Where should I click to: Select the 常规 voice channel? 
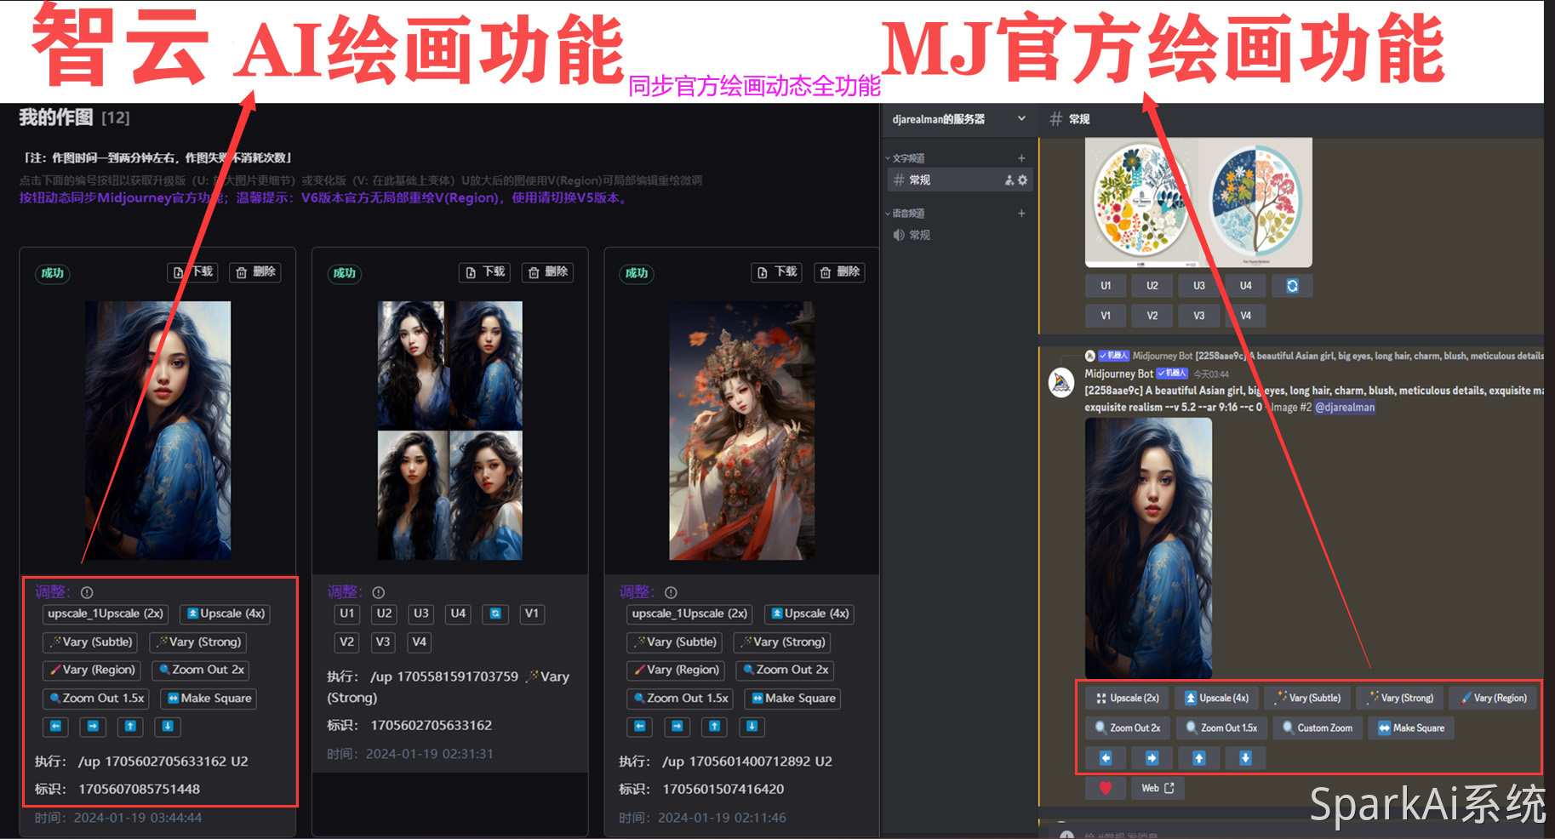tap(919, 235)
